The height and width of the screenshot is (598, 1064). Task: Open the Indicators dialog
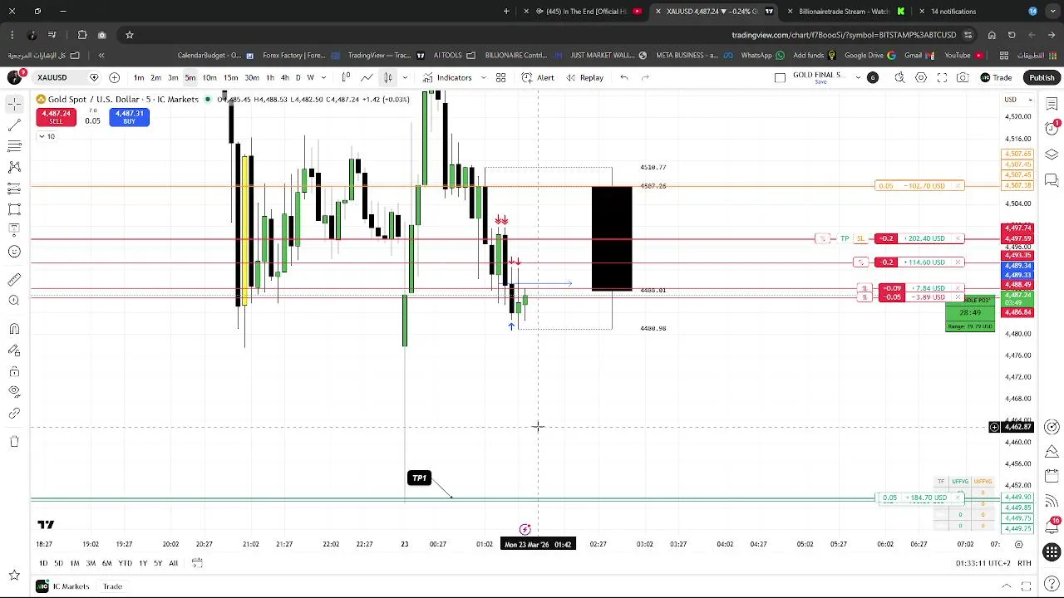click(x=447, y=77)
